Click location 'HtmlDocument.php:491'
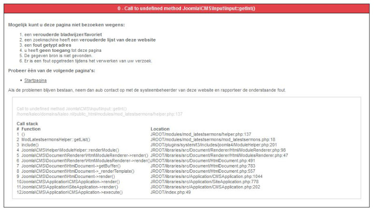The width and height of the screenshot is (381, 216). pyautogui.click(x=203, y=161)
